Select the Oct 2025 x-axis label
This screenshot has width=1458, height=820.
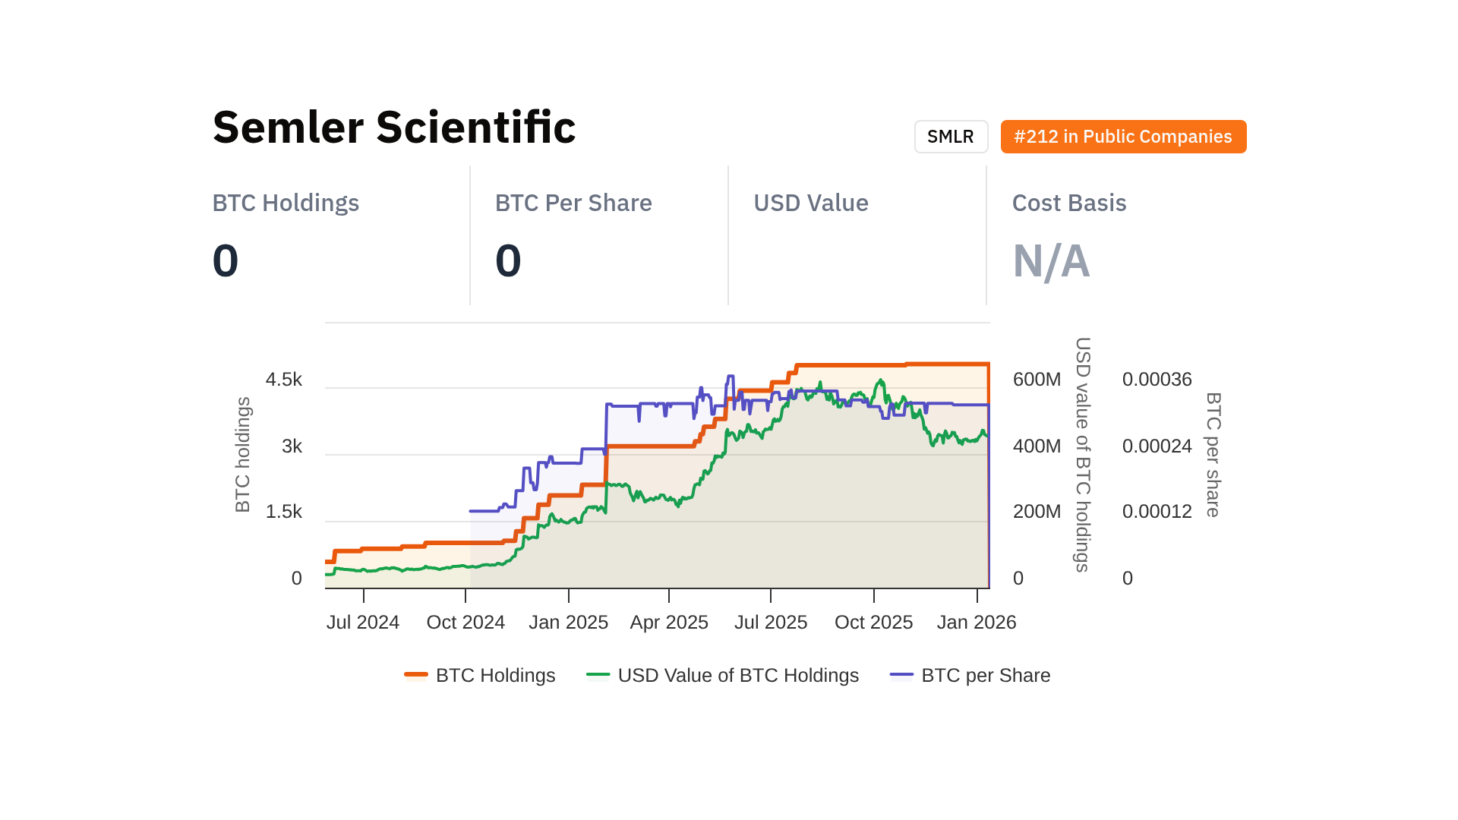point(873,623)
